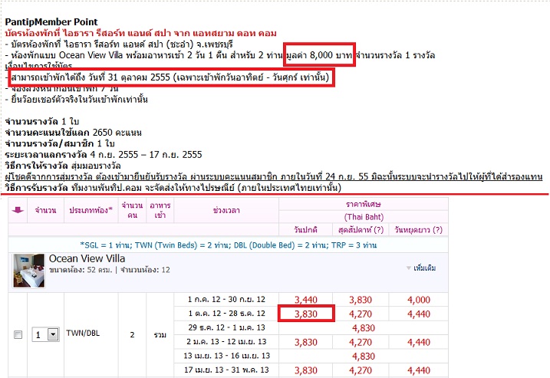The image size is (550, 378).
Task: Click the ประเภทห้อง* column header
Action: click(x=91, y=210)
